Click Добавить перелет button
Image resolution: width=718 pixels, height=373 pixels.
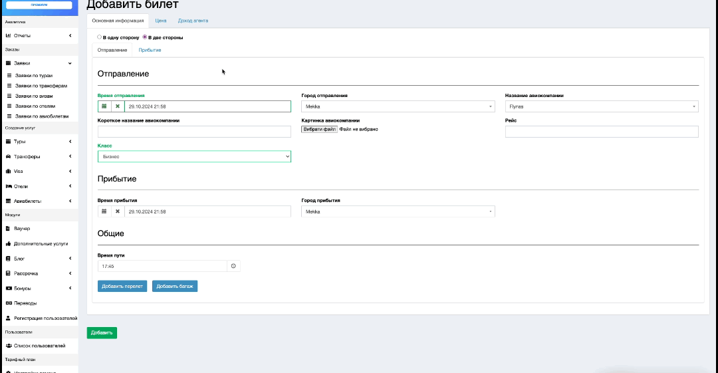tap(122, 286)
